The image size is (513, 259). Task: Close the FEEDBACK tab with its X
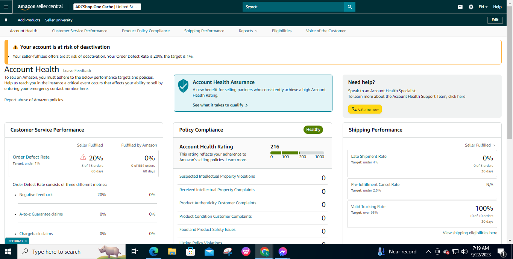point(26,241)
